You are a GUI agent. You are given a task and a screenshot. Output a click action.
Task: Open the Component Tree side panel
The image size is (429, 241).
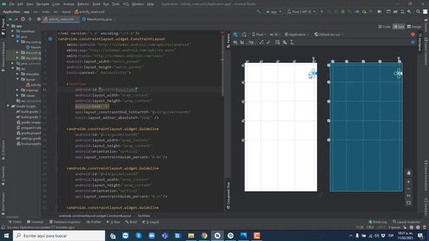pos(229,195)
